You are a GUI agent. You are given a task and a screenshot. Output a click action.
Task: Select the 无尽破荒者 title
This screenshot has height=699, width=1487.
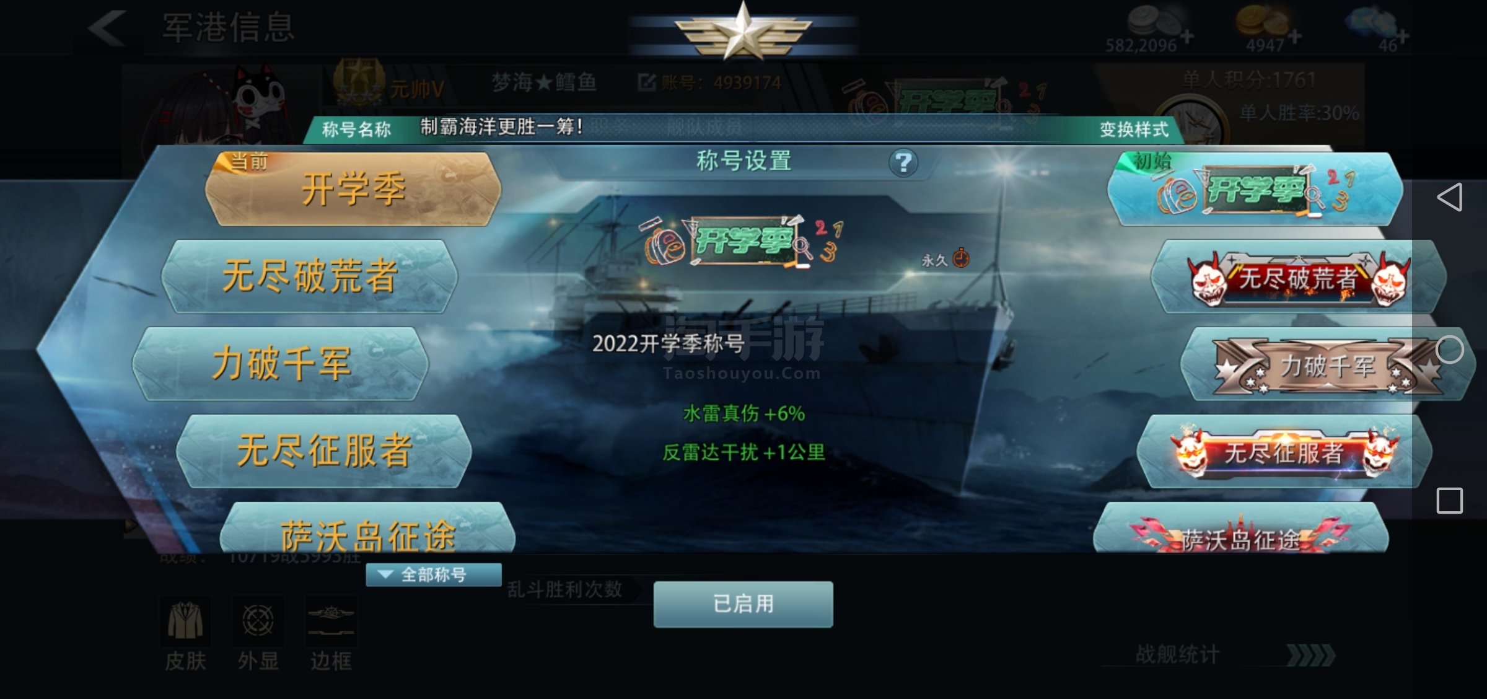[309, 276]
